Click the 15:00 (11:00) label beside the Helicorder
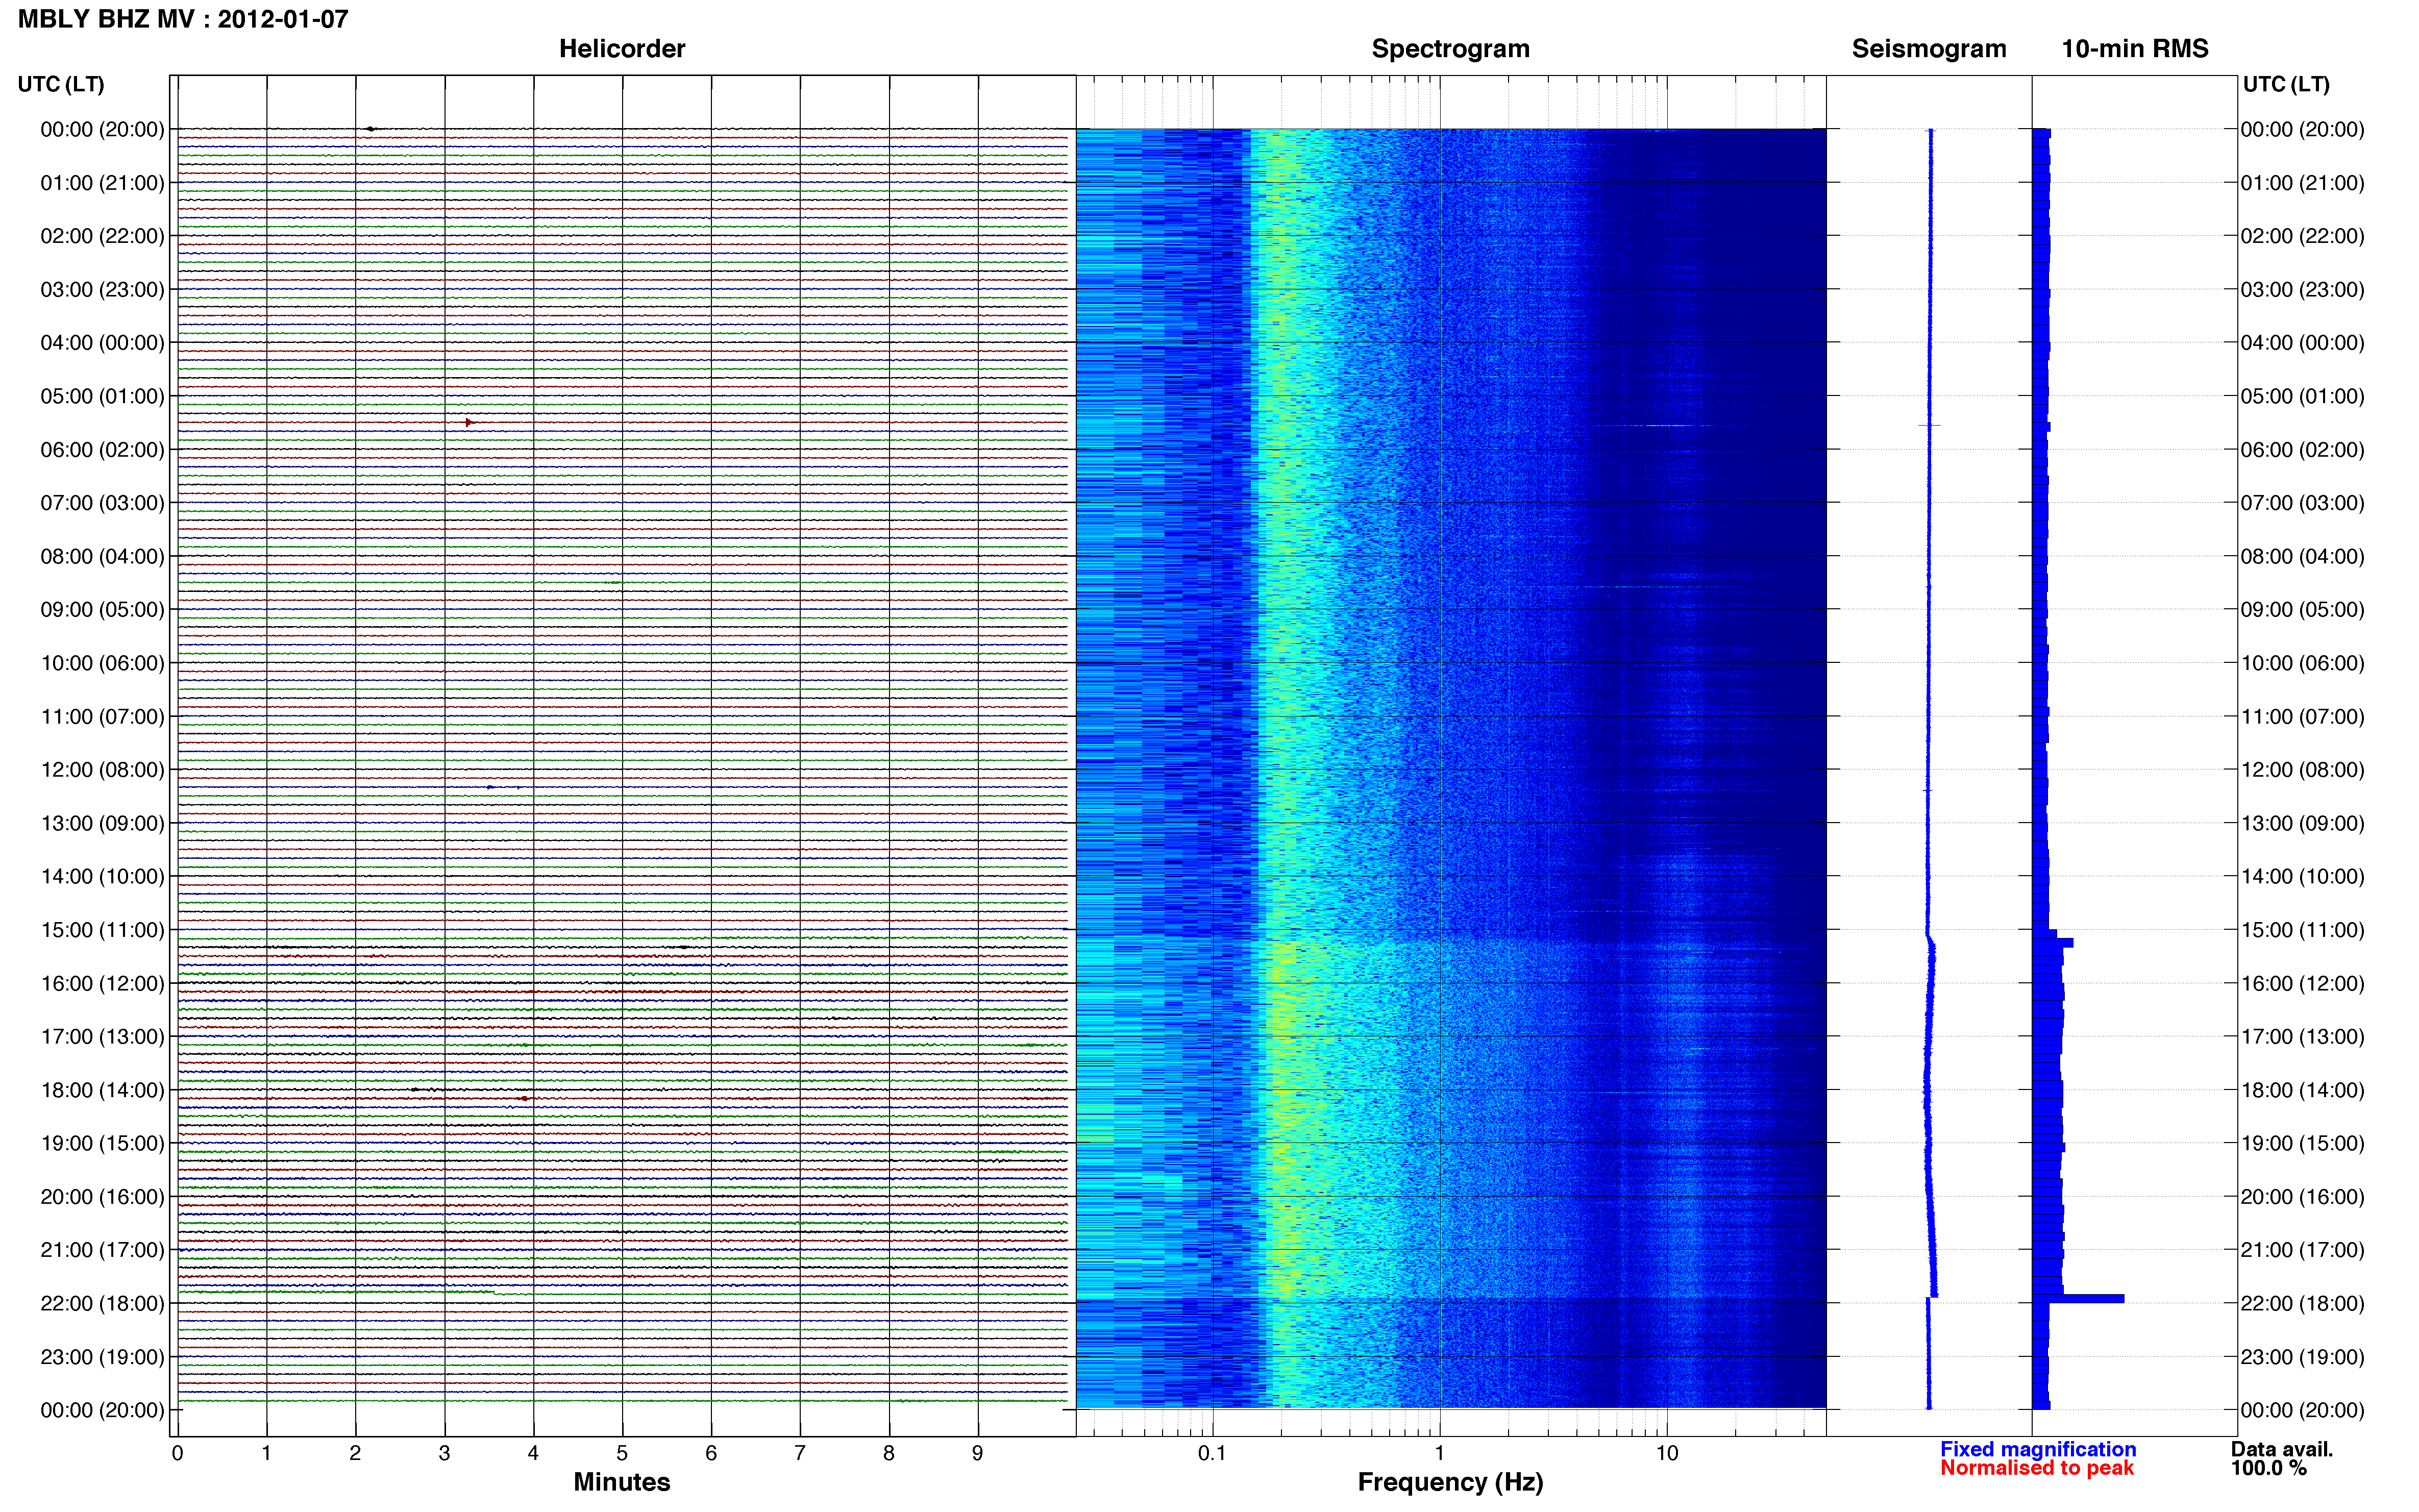Screen dimensions: 2419x1512 click(x=102, y=930)
